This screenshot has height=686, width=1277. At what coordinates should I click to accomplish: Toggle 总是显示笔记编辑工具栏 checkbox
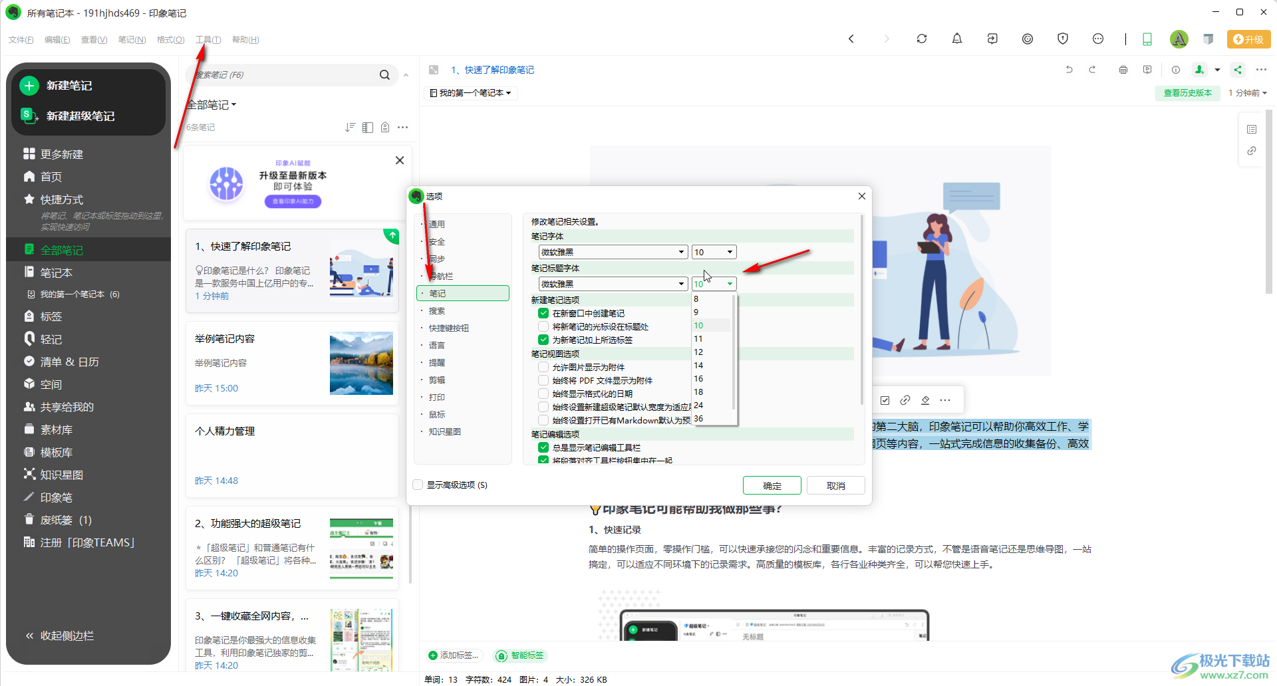pos(543,447)
